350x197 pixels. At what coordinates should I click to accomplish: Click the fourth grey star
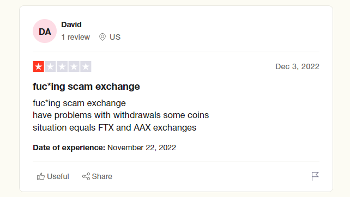pos(74,66)
